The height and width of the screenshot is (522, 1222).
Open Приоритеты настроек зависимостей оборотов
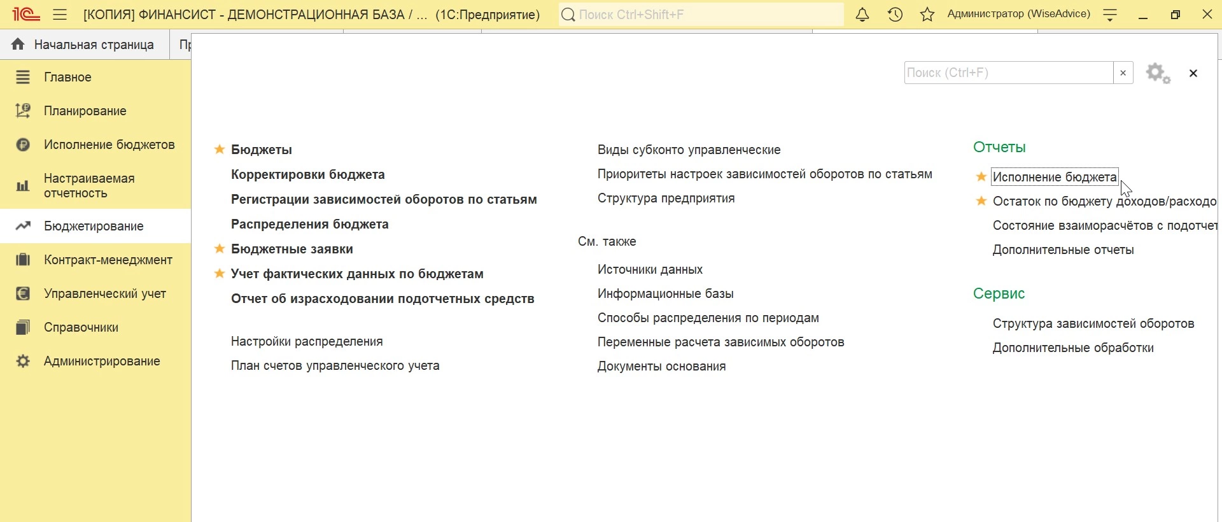tap(765, 174)
